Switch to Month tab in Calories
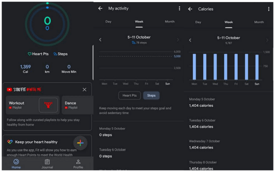The height and width of the screenshot is (171, 274). (x=259, y=22)
